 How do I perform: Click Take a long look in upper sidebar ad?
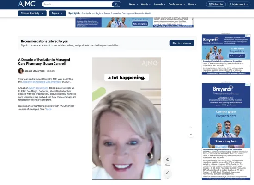click(x=237, y=55)
